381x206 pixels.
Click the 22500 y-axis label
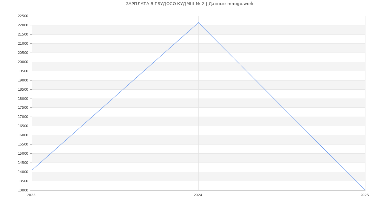click(23, 16)
